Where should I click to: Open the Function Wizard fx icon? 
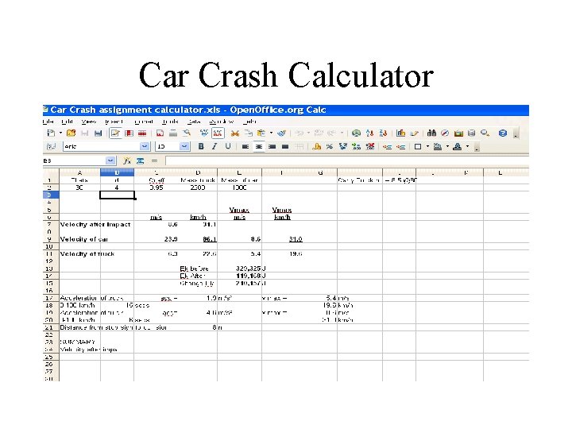(127, 160)
